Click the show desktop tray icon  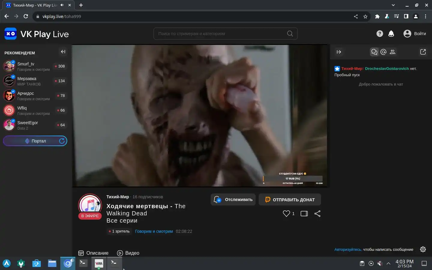tap(424, 263)
